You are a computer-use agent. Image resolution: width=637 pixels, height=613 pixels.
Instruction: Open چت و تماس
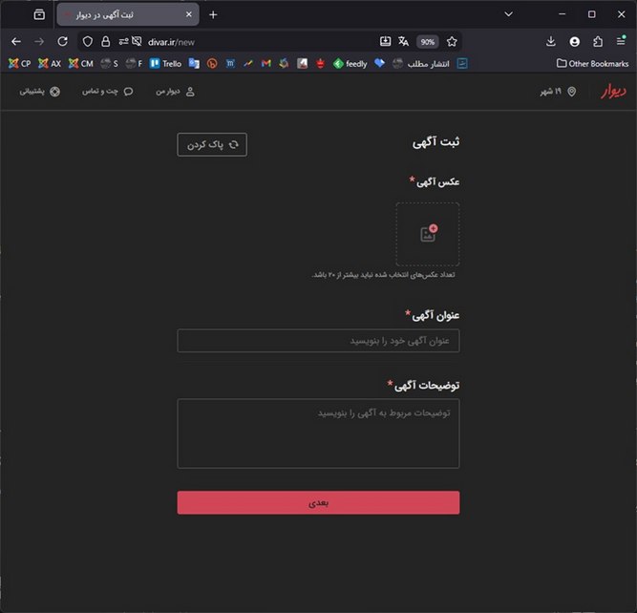(108, 92)
